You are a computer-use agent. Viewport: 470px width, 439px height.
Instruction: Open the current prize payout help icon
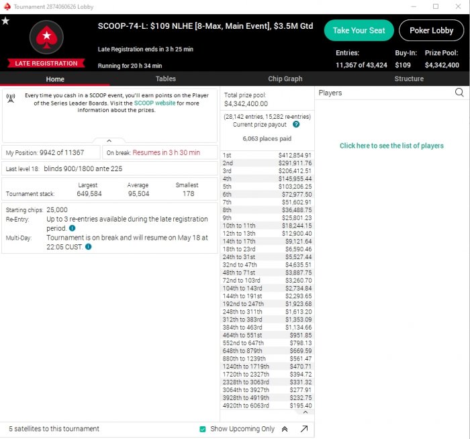296,124
